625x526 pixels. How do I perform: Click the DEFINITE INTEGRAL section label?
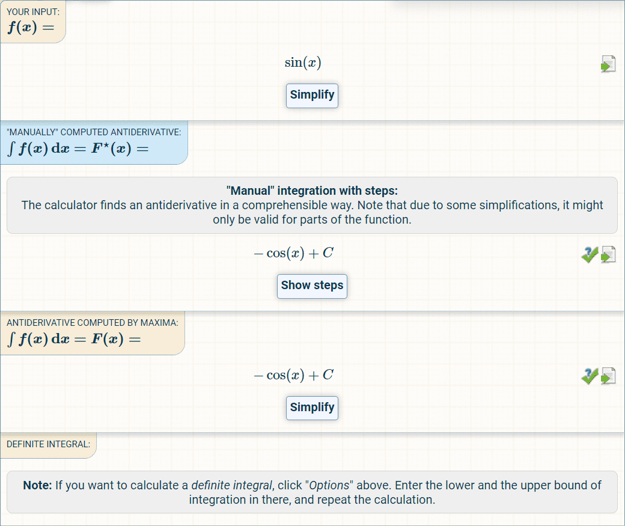48,444
